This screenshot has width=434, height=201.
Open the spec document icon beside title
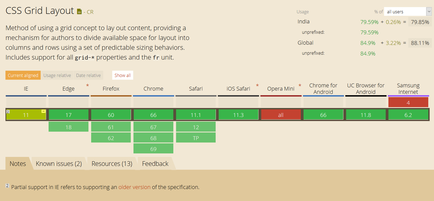79,12
